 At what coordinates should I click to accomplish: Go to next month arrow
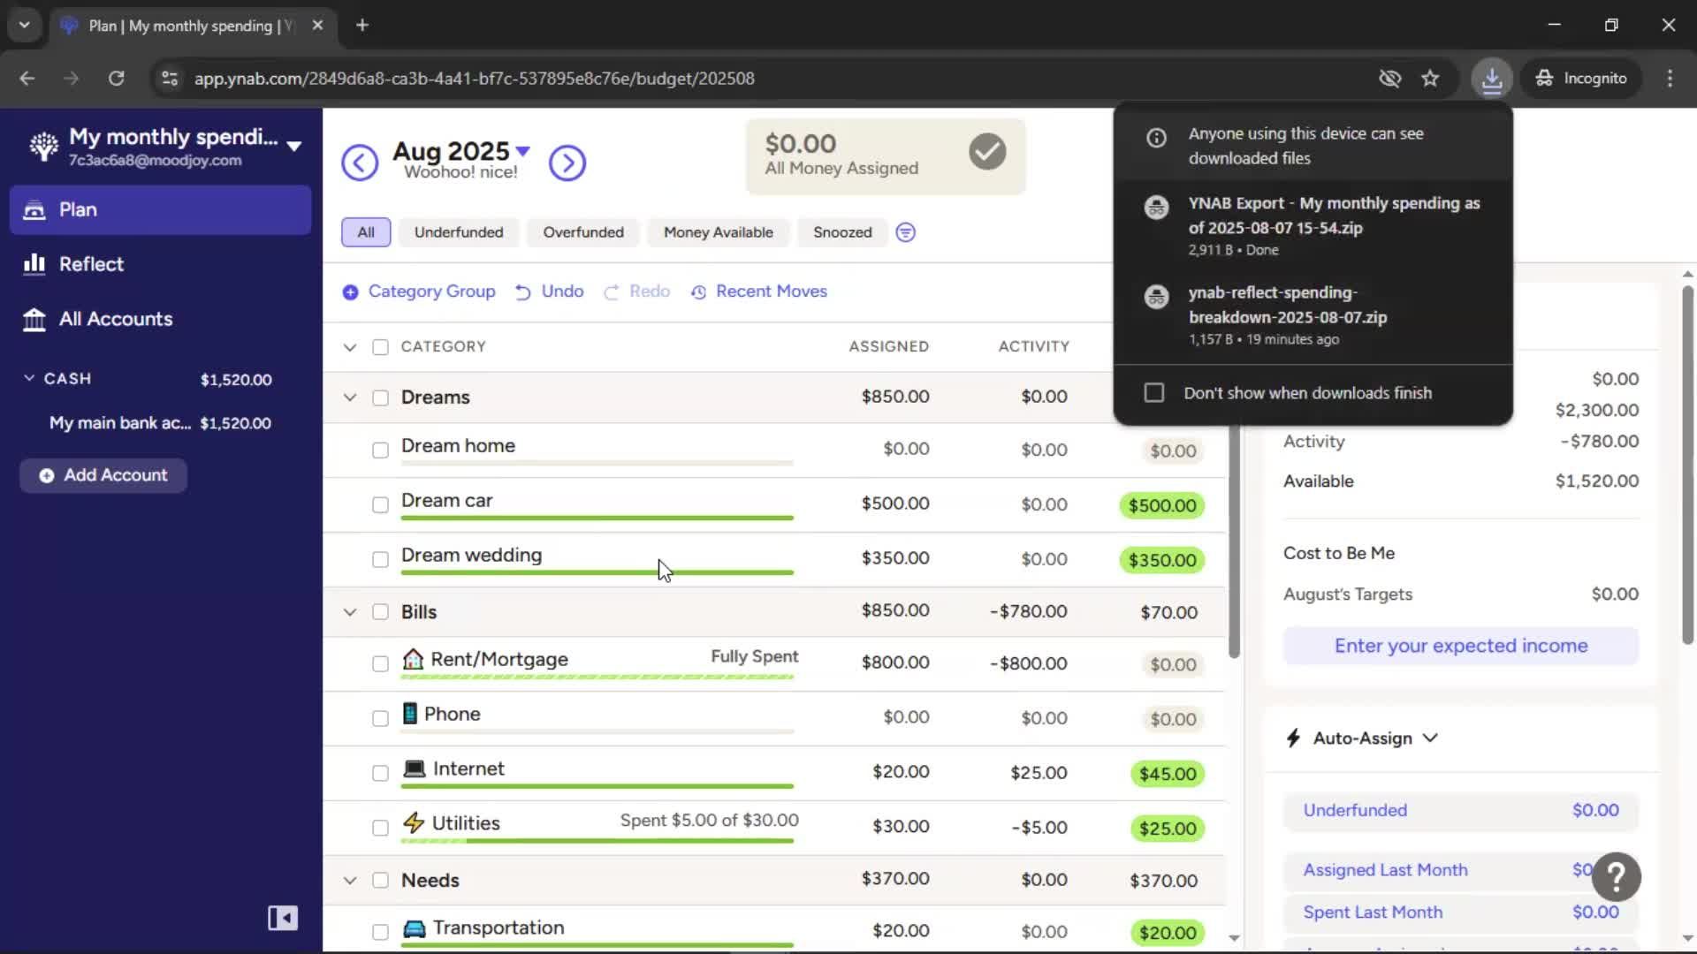point(567,163)
